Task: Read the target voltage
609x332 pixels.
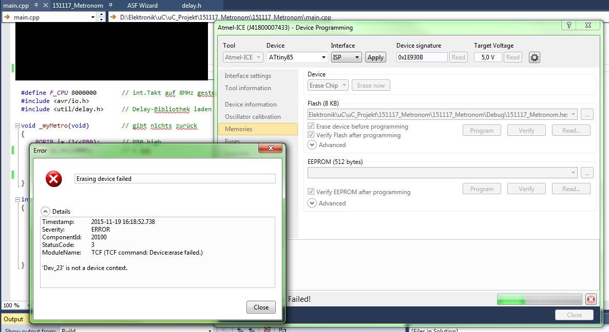Action: pyautogui.click(x=512, y=57)
